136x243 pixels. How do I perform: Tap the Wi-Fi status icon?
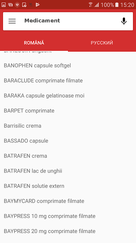click(90, 5)
